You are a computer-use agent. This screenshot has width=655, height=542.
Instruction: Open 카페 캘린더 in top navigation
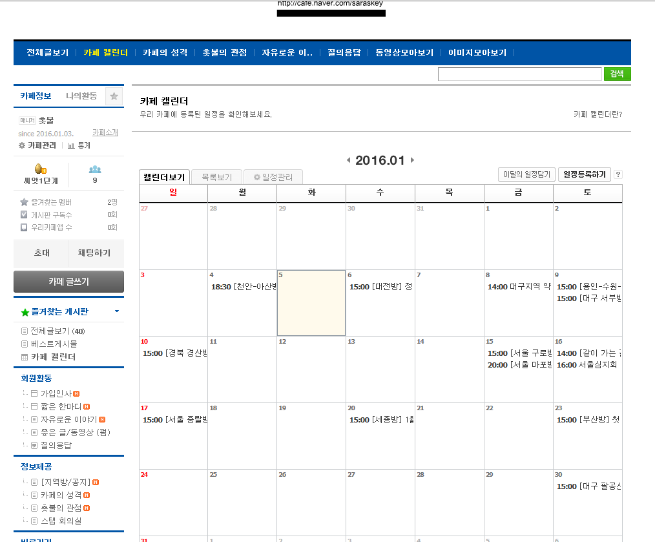(105, 53)
